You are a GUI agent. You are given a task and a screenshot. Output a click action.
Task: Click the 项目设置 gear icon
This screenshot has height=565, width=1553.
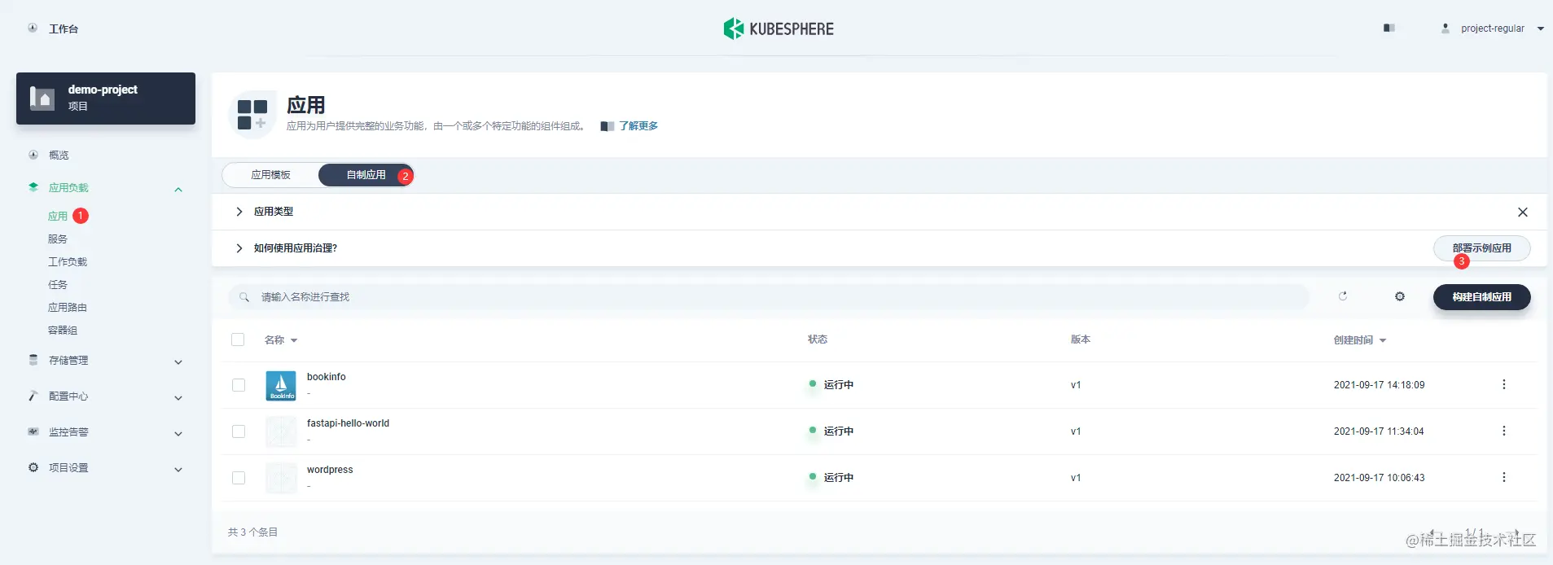click(x=33, y=467)
